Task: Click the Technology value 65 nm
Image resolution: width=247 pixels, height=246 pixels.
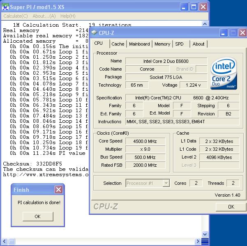Action: (x=137, y=85)
